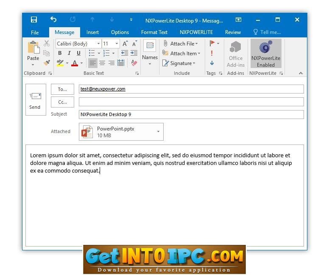Open the Signature menu

(179, 63)
